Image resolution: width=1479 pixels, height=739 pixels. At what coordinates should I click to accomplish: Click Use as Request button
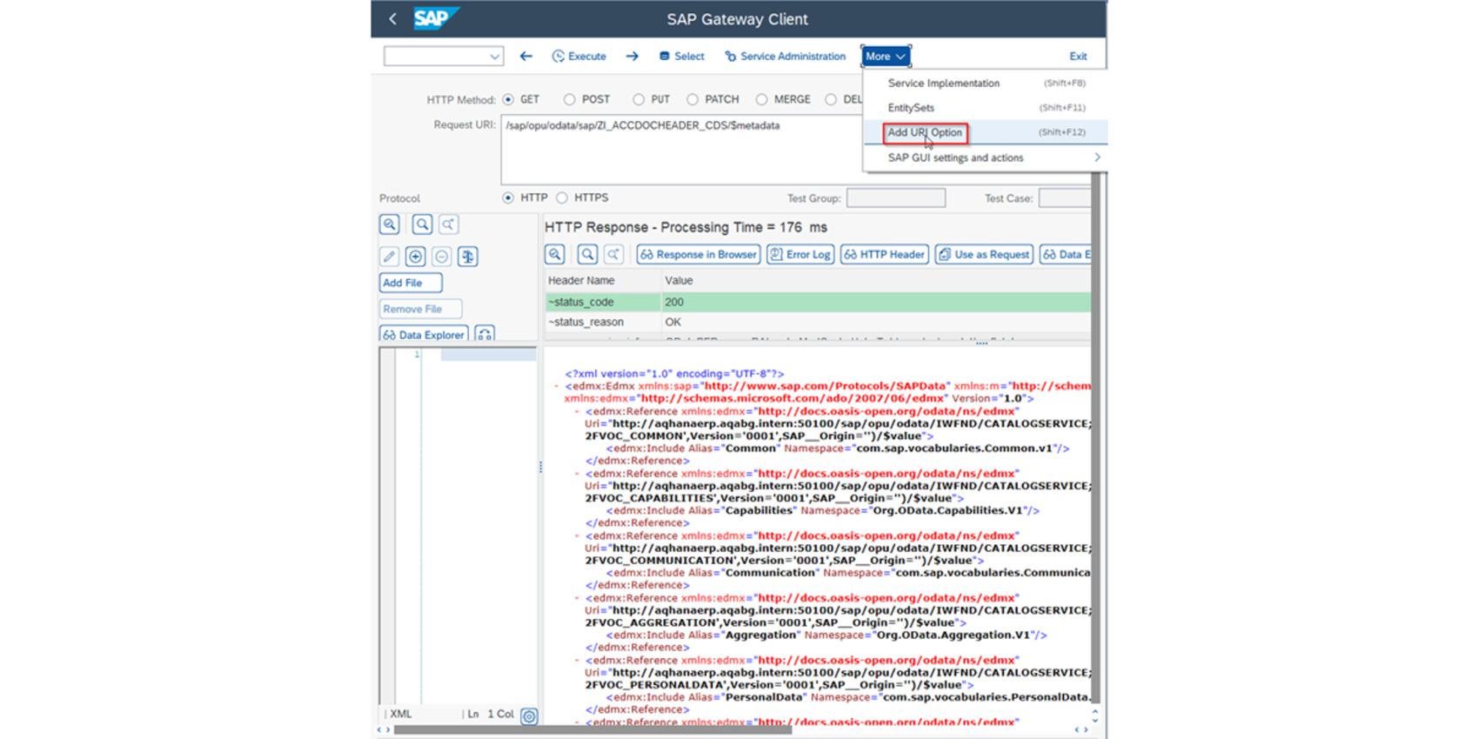coord(984,255)
